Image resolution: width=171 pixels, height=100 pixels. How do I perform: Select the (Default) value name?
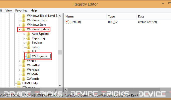[x=75, y=22]
